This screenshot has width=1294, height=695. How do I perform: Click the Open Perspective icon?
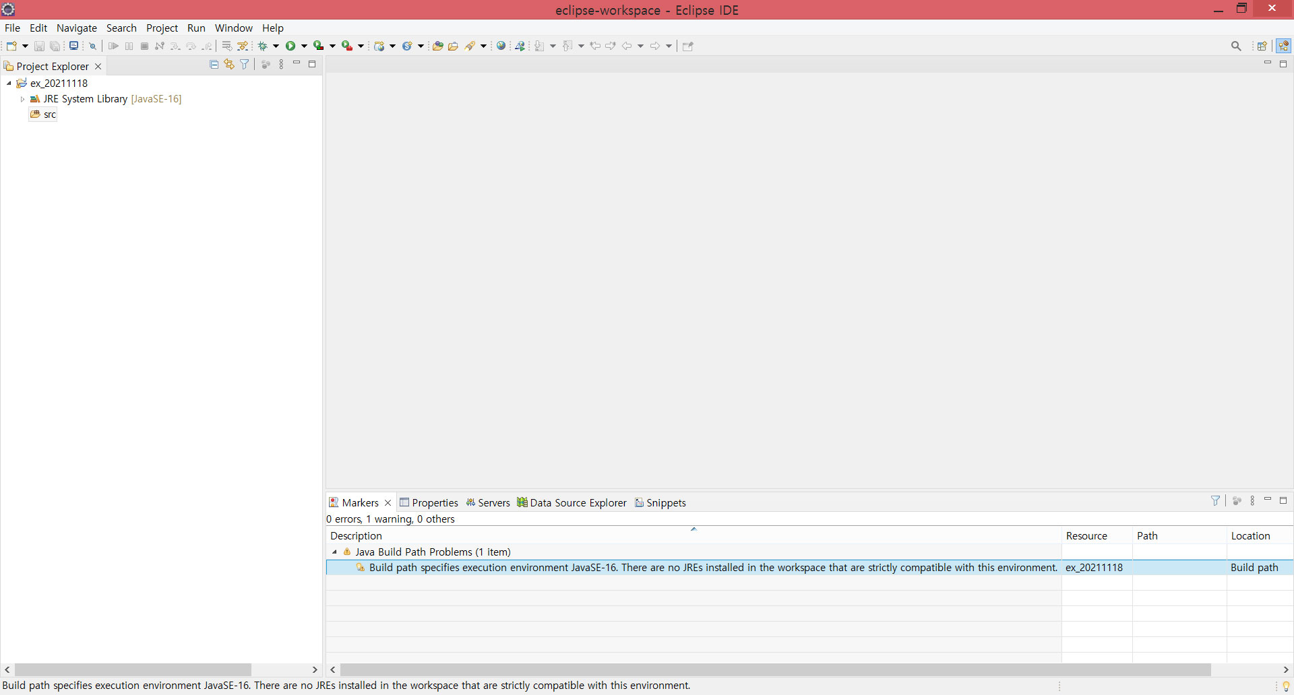click(1262, 46)
